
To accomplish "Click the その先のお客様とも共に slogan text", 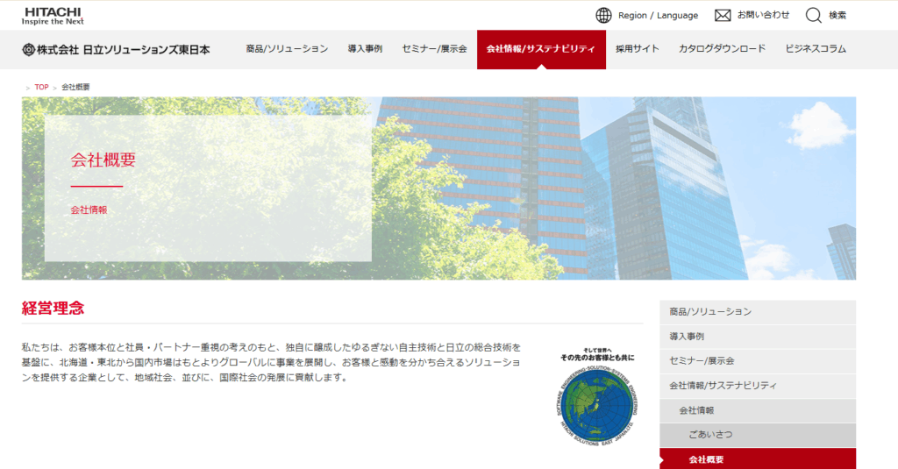I will click(x=597, y=358).
